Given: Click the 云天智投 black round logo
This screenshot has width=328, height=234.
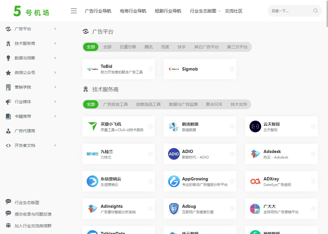Looking at the screenshot, I should pyautogui.click(x=255, y=126).
